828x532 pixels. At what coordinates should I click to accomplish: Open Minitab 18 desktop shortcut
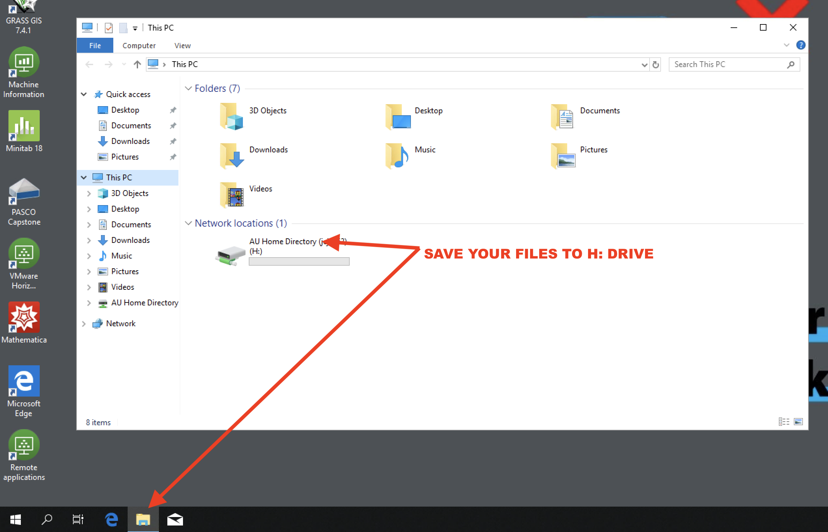(x=23, y=126)
